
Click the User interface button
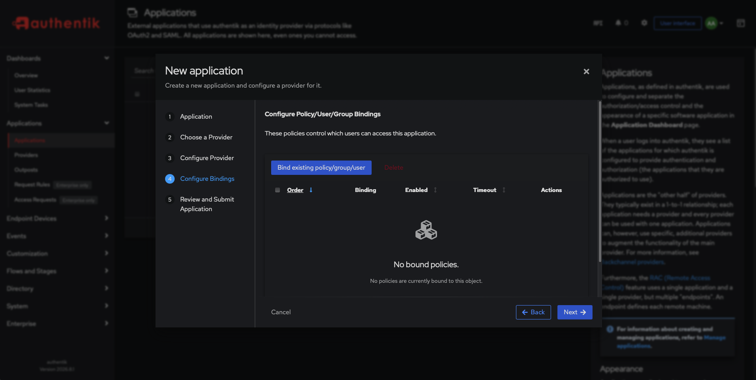coord(677,23)
